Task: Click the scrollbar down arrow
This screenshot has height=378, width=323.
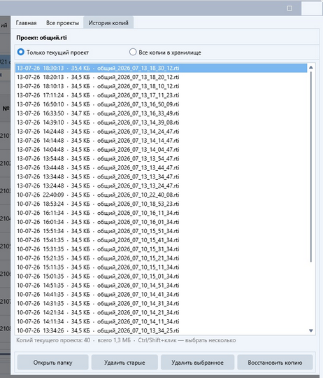Action: pyautogui.click(x=310, y=330)
